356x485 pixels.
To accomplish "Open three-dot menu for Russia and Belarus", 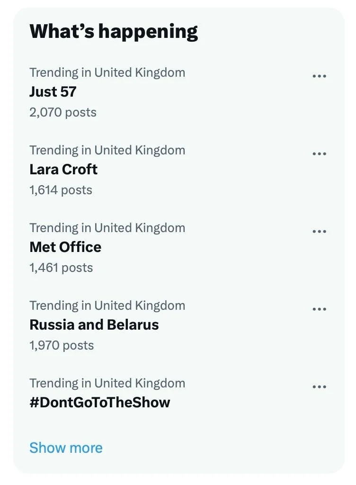I will pos(320,309).
